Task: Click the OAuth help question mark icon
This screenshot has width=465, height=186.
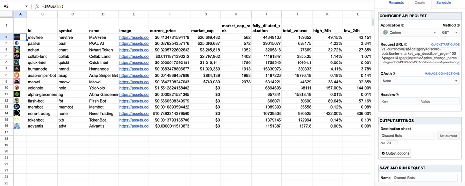Action: tap(395, 74)
